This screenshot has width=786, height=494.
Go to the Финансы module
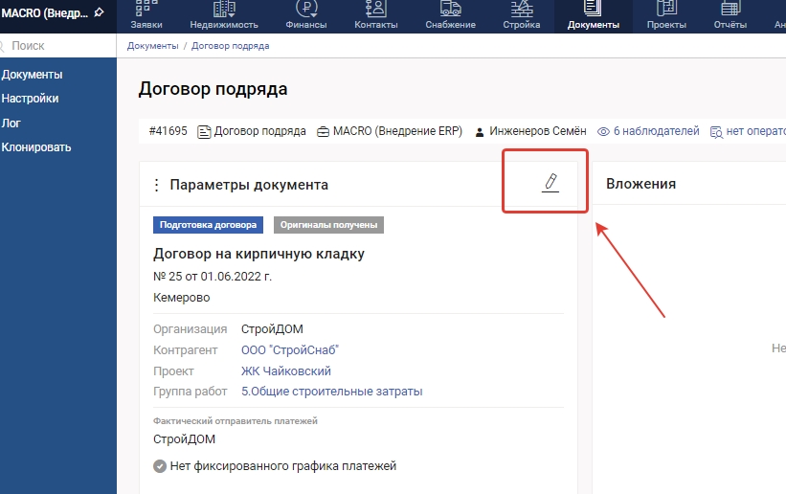(306, 16)
